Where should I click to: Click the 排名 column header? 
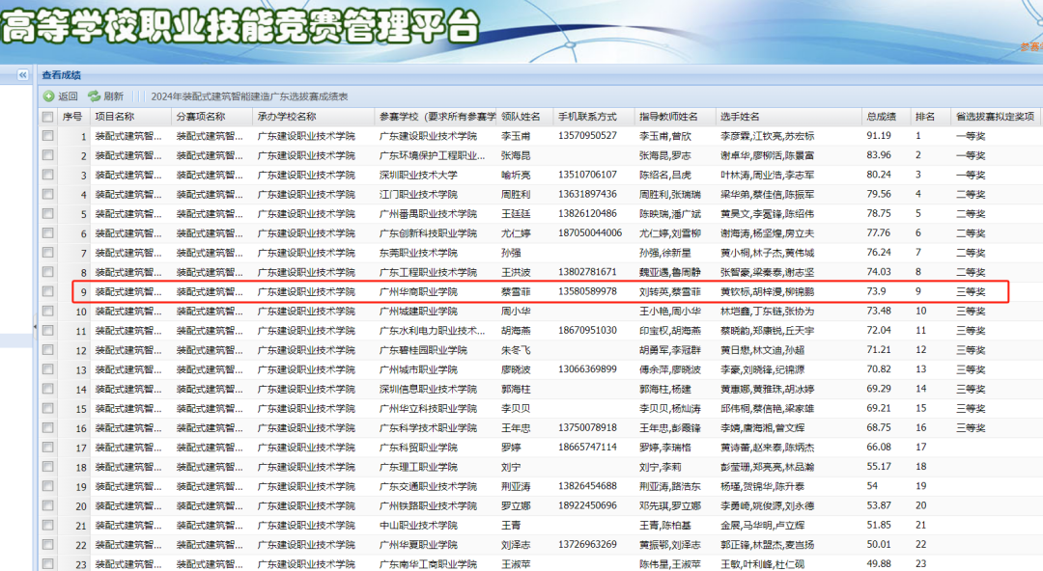[924, 117]
